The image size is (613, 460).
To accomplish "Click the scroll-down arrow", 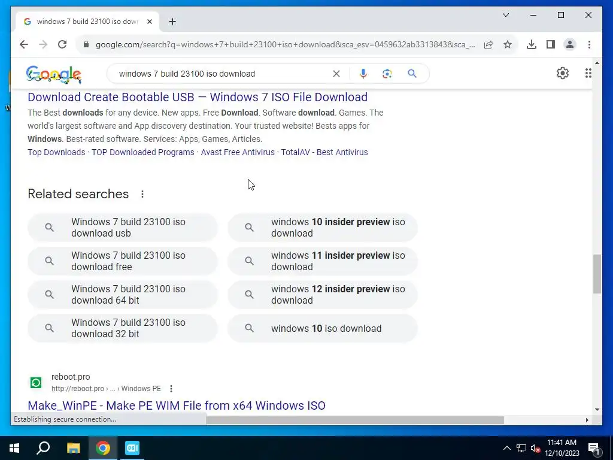I will (x=597, y=410).
